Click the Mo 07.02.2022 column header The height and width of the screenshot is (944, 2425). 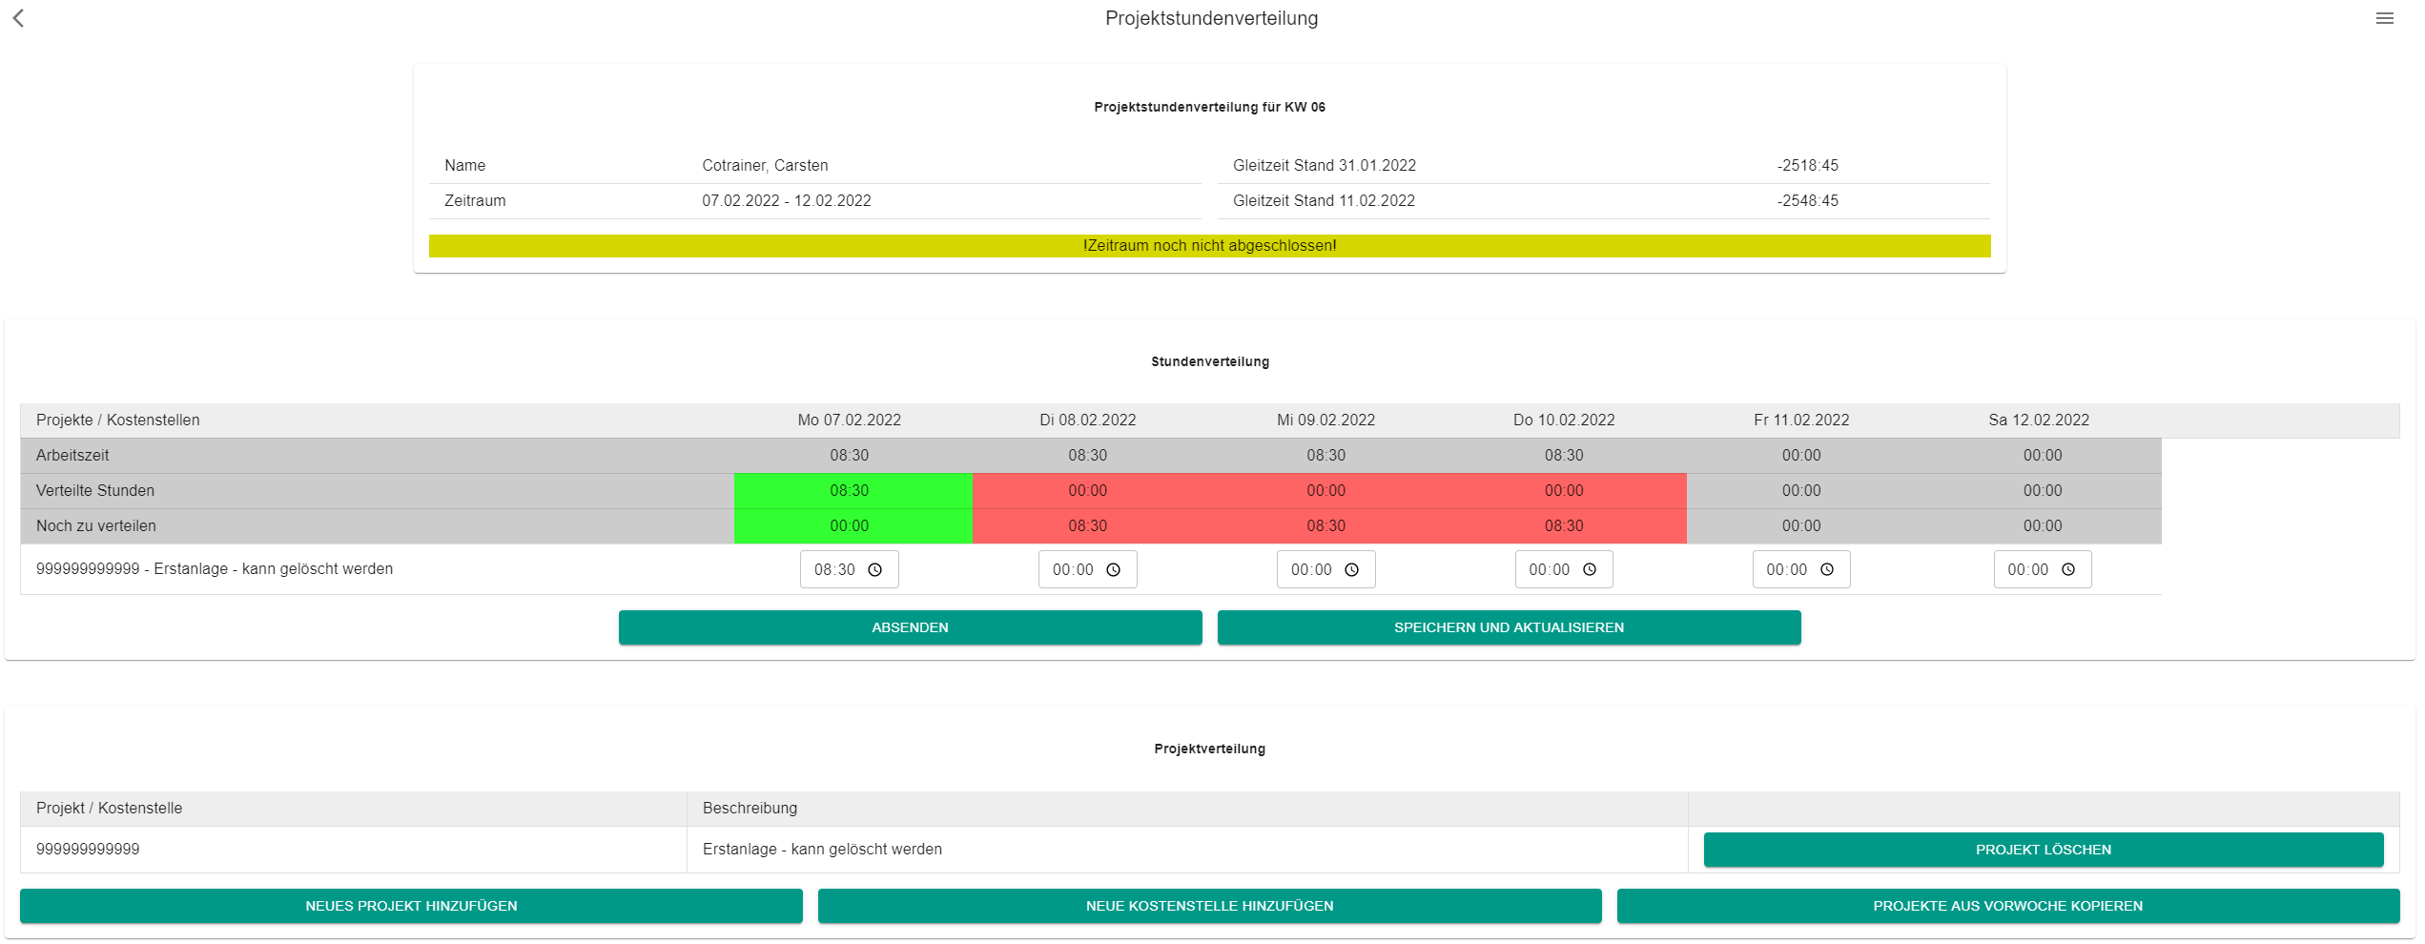click(x=850, y=420)
